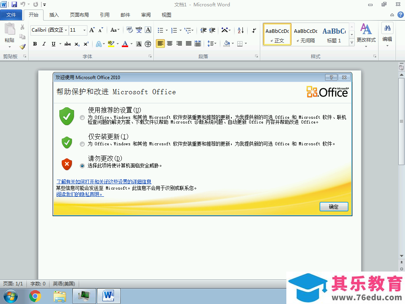
Task: Apply the 标题 1 style
Action: 334,35
